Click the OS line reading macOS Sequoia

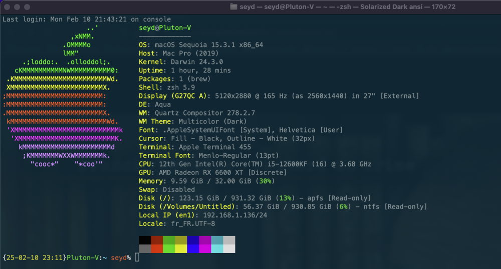[x=201, y=44]
